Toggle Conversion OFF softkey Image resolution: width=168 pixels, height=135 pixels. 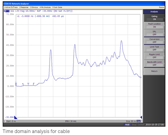(154, 41)
